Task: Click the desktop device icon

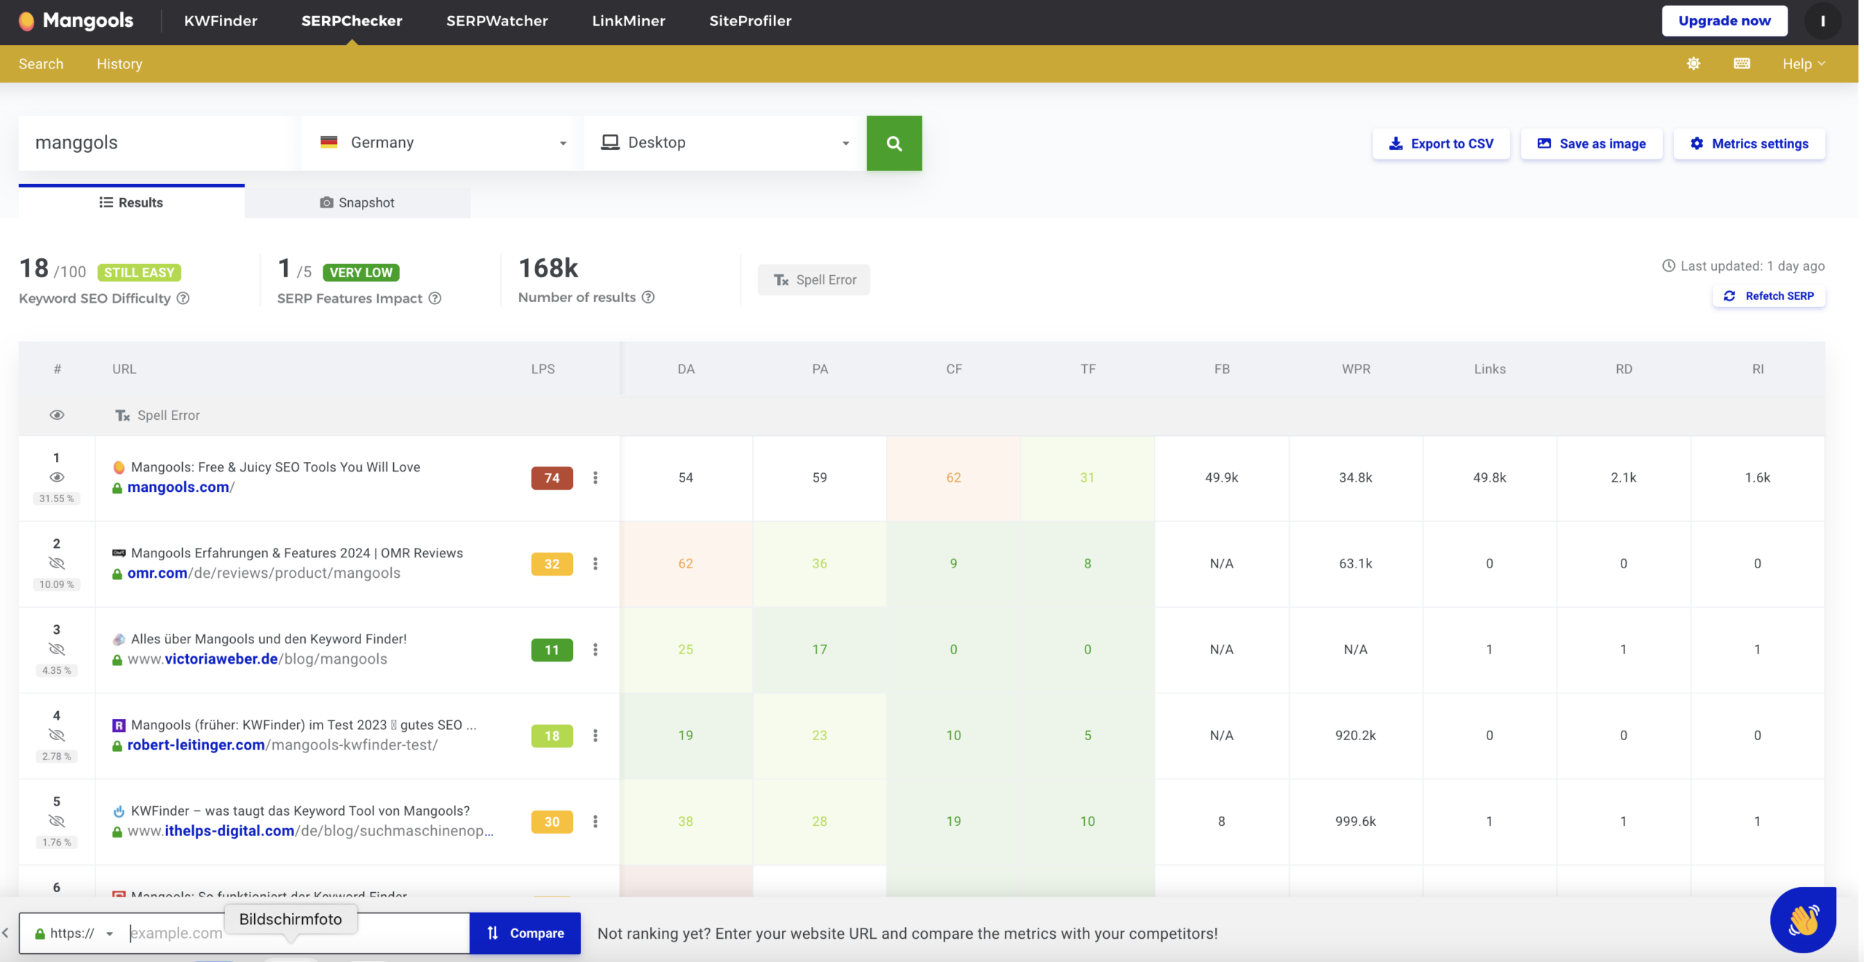Action: [610, 143]
